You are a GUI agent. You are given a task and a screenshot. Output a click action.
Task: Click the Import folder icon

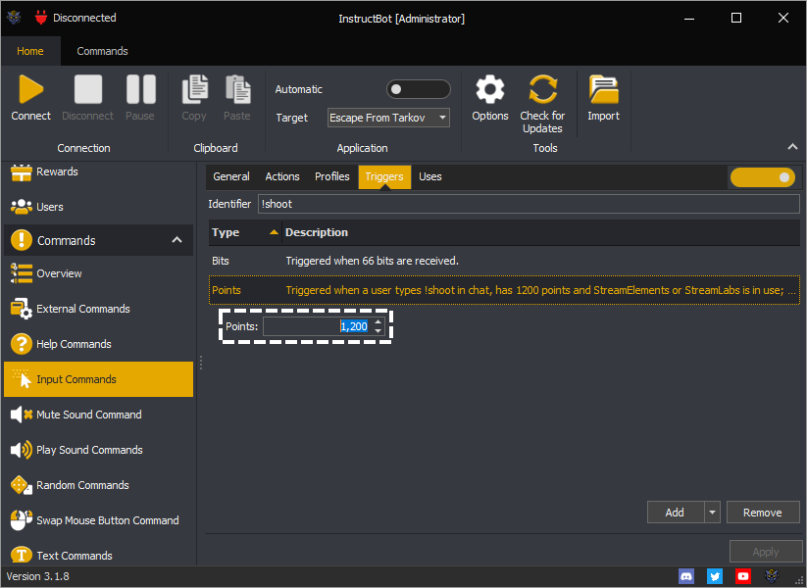pyautogui.click(x=604, y=89)
